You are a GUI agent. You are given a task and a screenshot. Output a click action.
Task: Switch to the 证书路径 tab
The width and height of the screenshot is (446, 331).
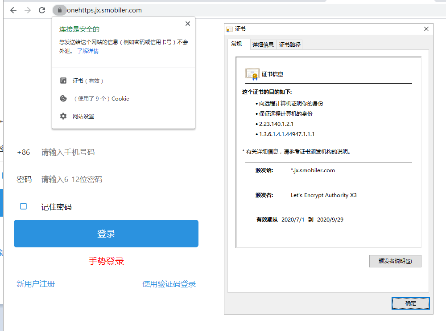pyautogui.click(x=289, y=44)
